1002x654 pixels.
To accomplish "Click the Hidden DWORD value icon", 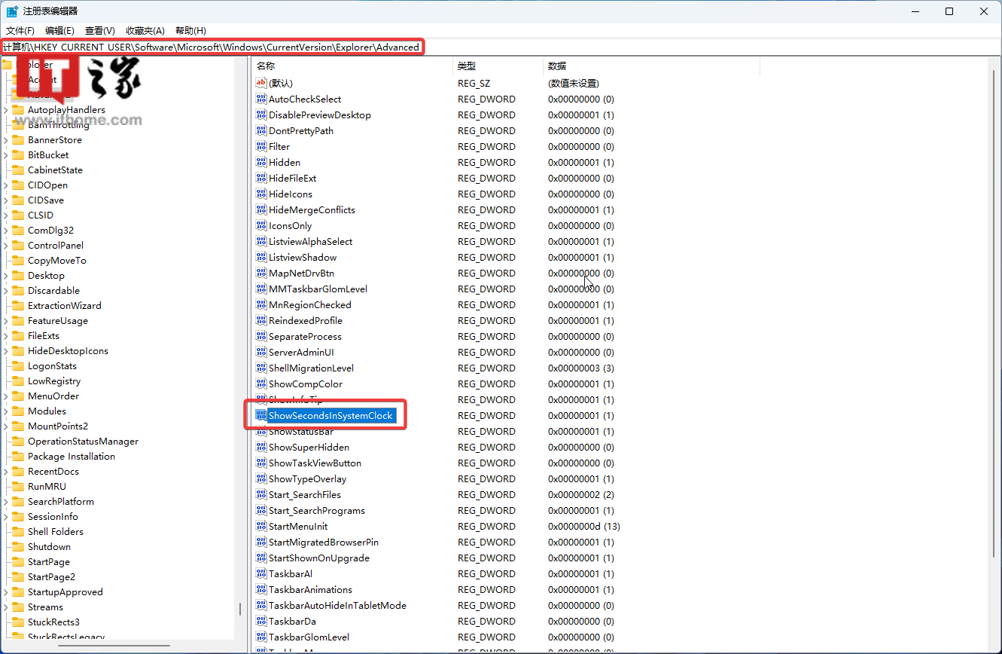I will point(261,162).
